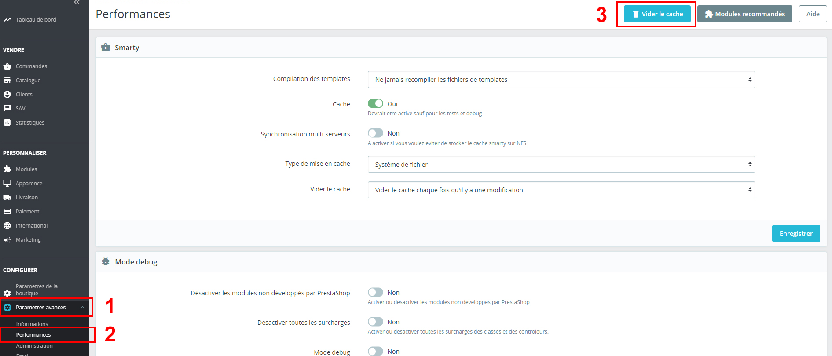This screenshot has width=832, height=356.
Task: Open Tableau de bord menu item
Action: (36, 20)
